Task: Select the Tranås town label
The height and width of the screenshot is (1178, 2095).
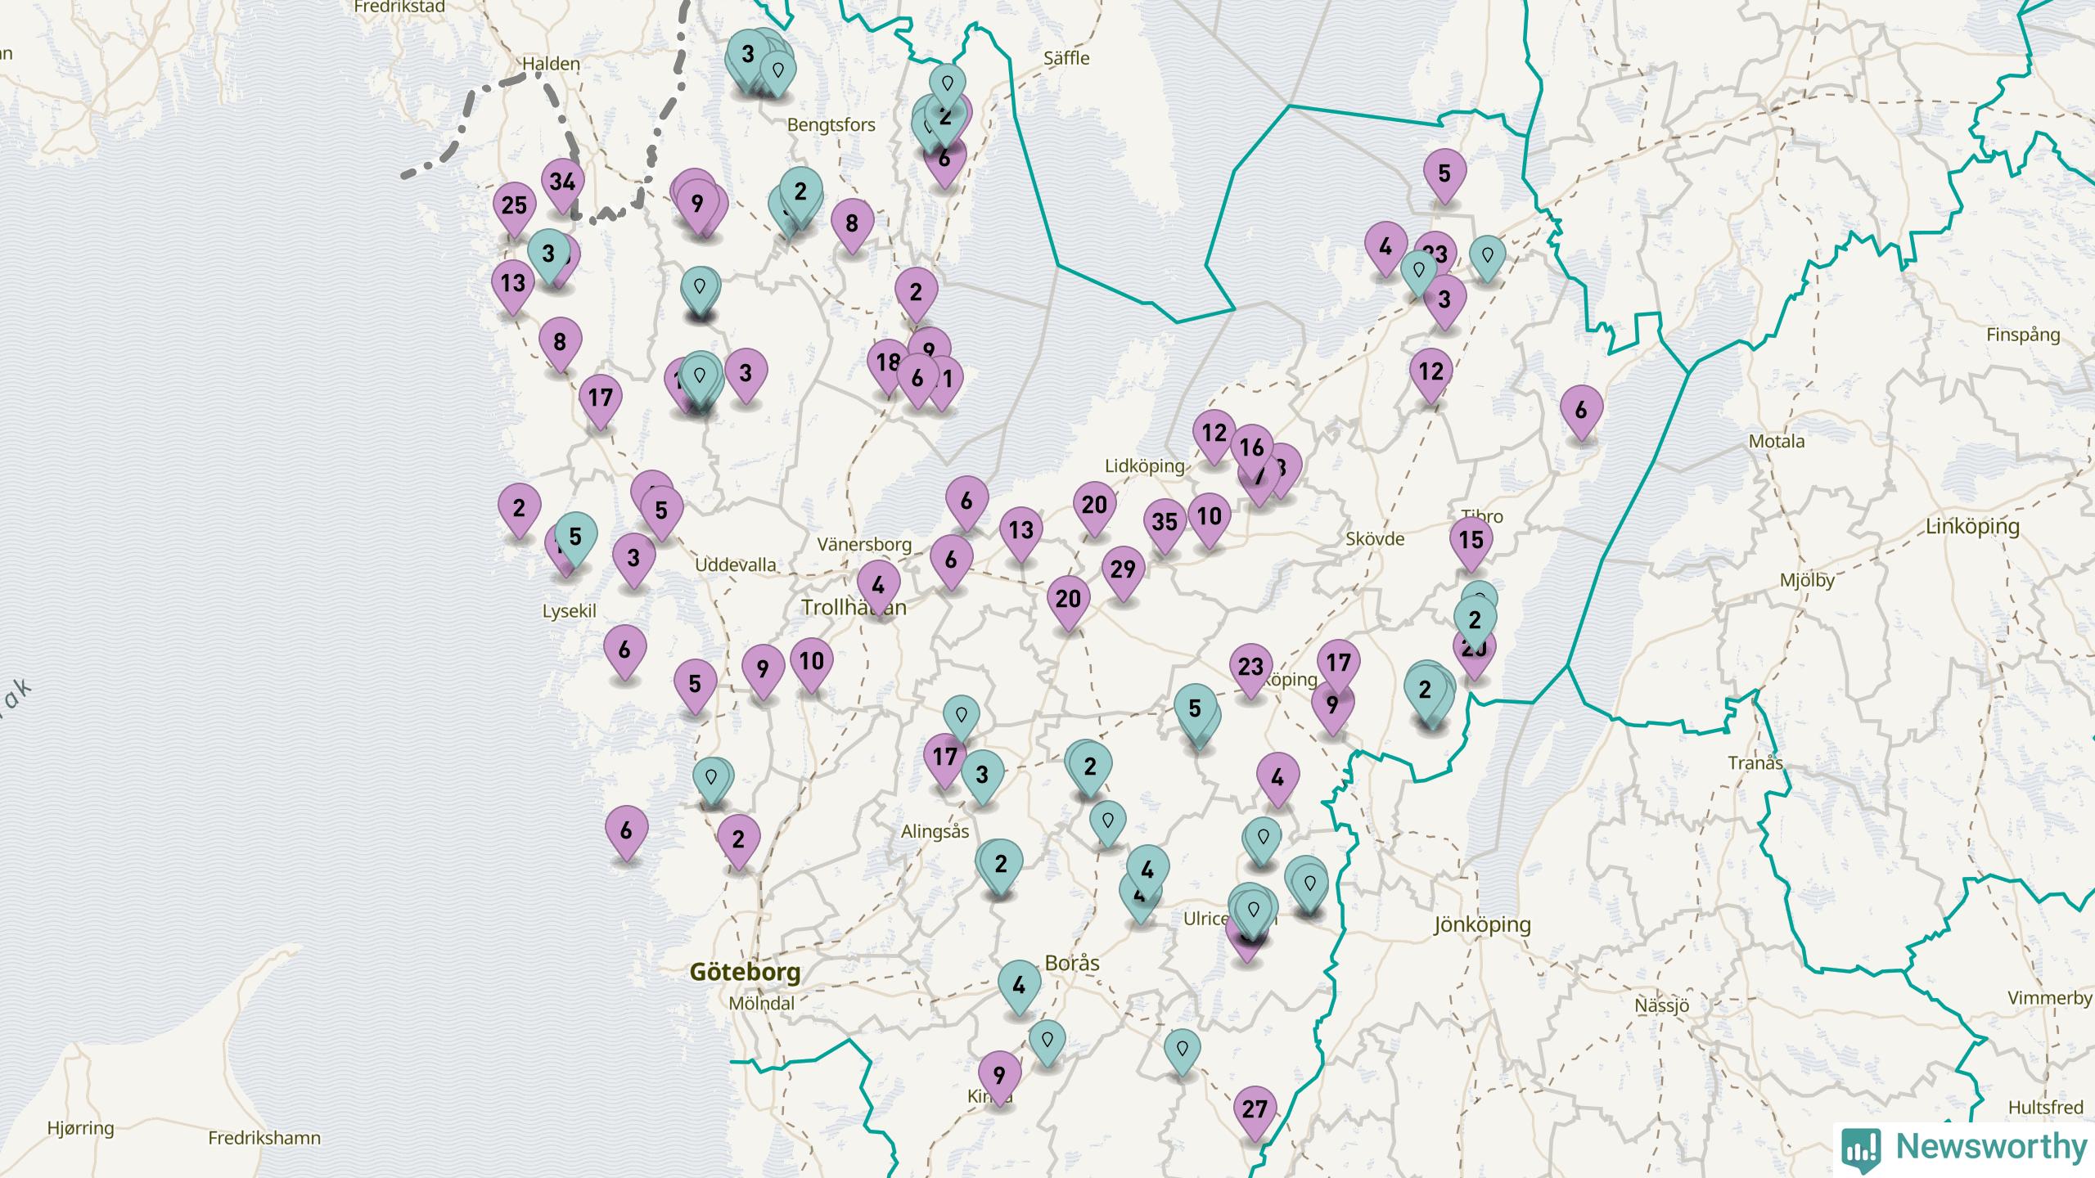Action: 1755,763
